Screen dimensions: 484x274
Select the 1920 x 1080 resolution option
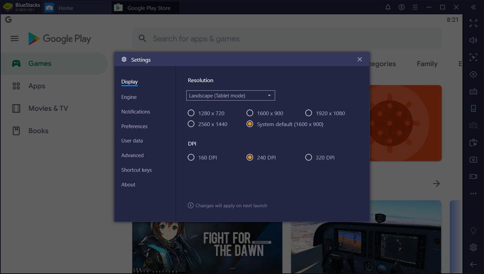pos(309,113)
